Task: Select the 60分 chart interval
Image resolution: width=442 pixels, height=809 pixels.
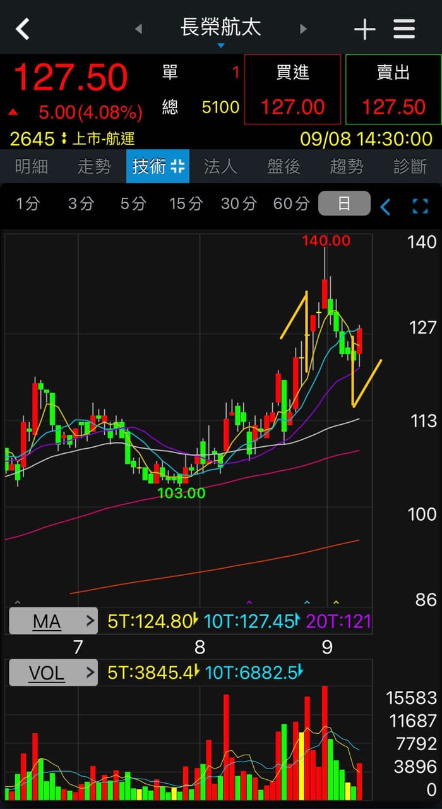Action: (x=291, y=204)
